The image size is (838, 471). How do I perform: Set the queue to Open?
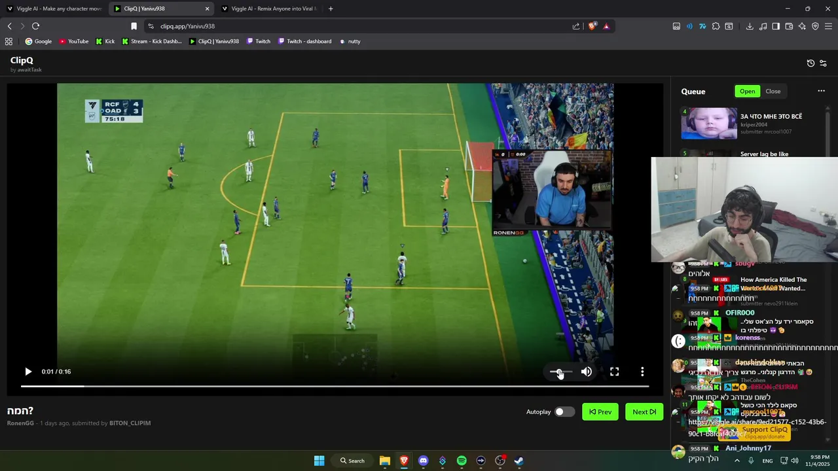click(x=748, y=91)
